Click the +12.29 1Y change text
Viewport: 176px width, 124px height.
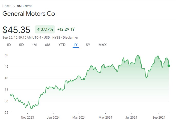tap(66, 29)
